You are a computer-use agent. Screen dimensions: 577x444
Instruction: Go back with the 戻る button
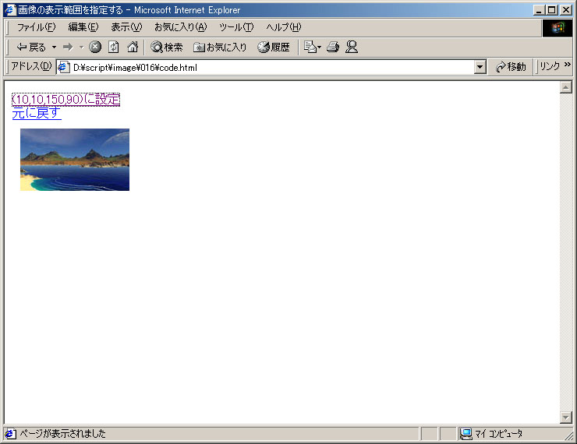(31, 47)
